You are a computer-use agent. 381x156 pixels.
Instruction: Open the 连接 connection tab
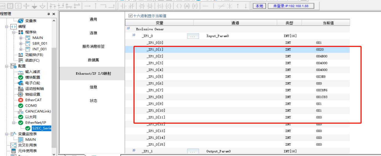tap(94, 33)
